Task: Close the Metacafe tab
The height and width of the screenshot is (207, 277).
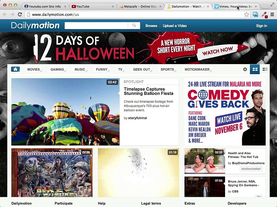Action: click(160, 7)
